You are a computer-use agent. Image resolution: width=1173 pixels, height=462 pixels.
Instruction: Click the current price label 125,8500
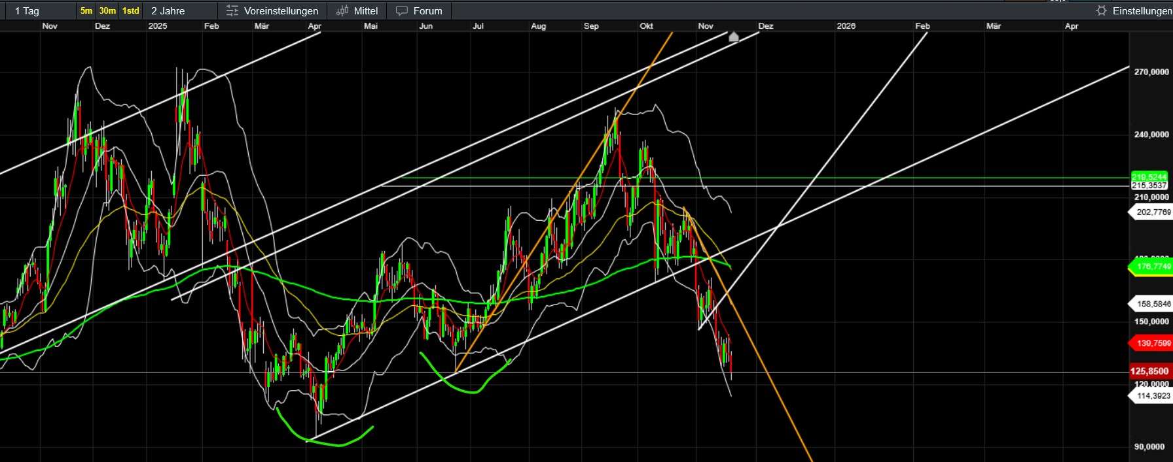pos(1150,371)
